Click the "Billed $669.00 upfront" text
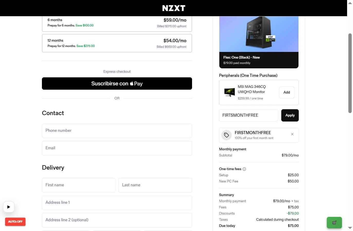 click(171, 47)
